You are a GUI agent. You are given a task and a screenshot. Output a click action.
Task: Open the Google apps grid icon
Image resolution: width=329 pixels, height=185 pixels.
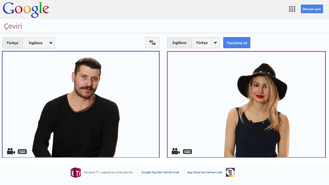[x=292, y=9]
